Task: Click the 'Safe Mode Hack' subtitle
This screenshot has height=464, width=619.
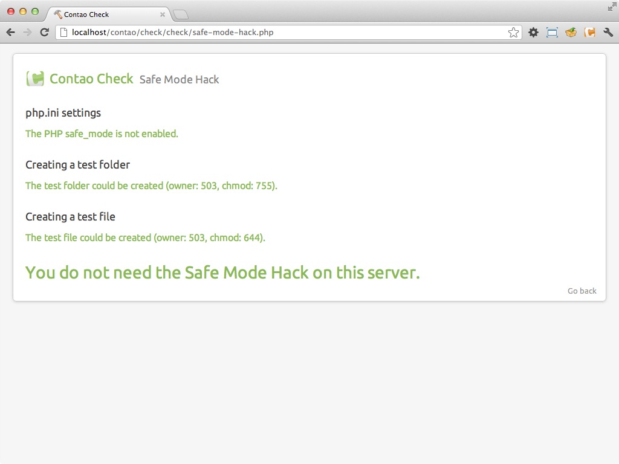Action: click(179, 79)
